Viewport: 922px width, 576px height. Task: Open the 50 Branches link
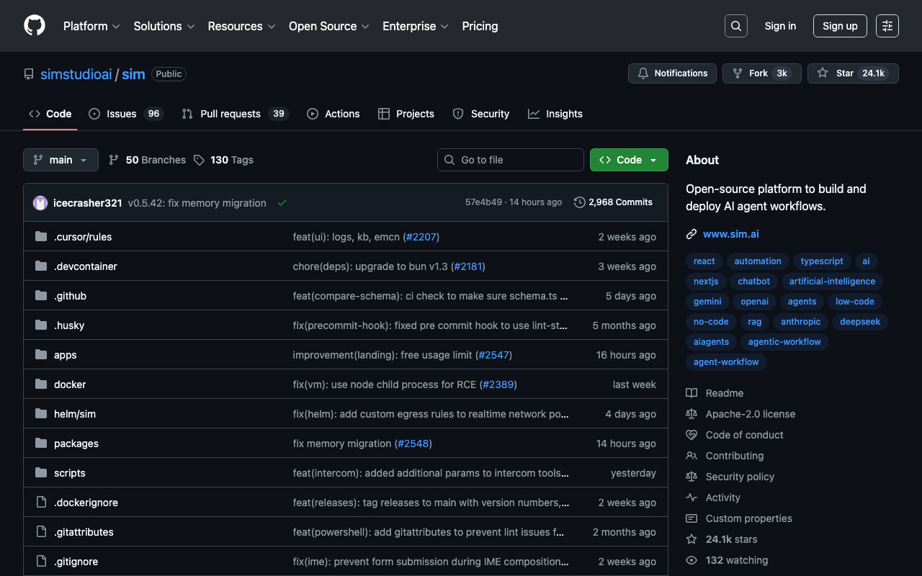click(x=147, y=160)
